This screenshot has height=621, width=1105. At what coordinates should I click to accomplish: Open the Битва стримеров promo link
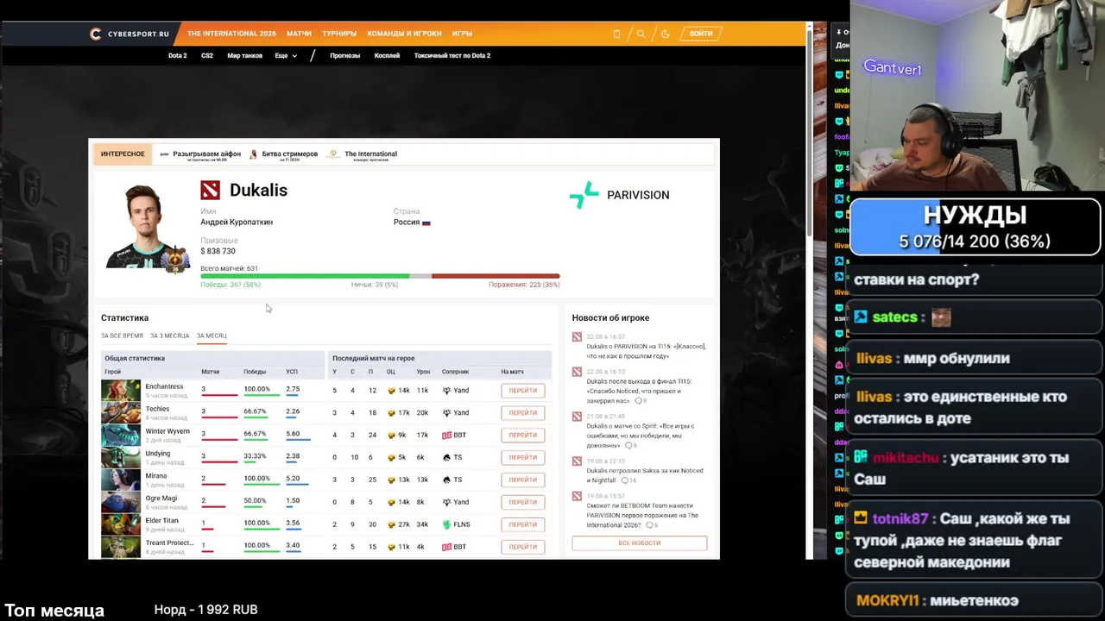(x=283, y=154)
